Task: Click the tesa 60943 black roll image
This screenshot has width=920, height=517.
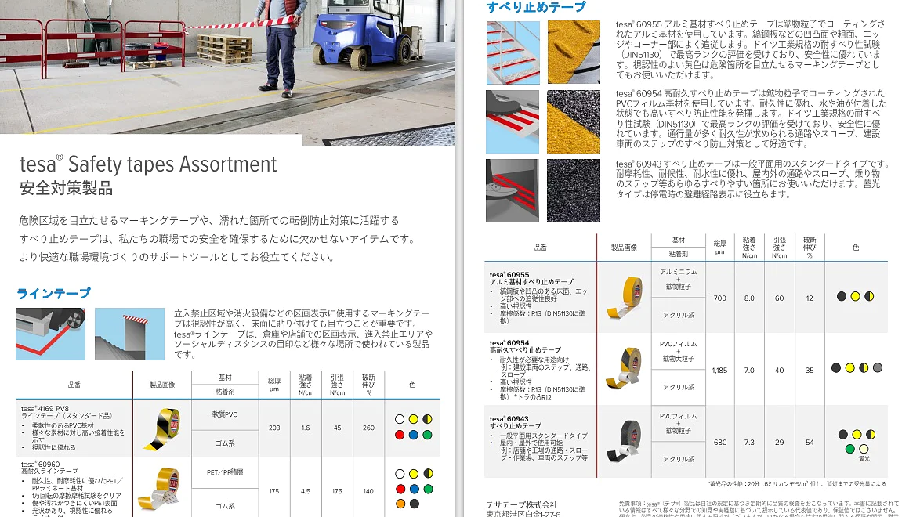Action: 624,441
